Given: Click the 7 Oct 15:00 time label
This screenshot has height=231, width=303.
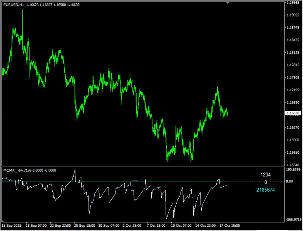Looking at the screenshot, I should coord(156,226).
